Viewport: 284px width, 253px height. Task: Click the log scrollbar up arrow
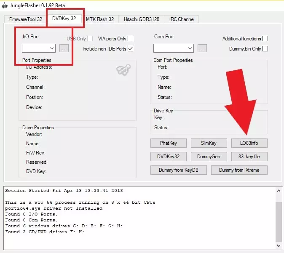click(x=279, y=191)
